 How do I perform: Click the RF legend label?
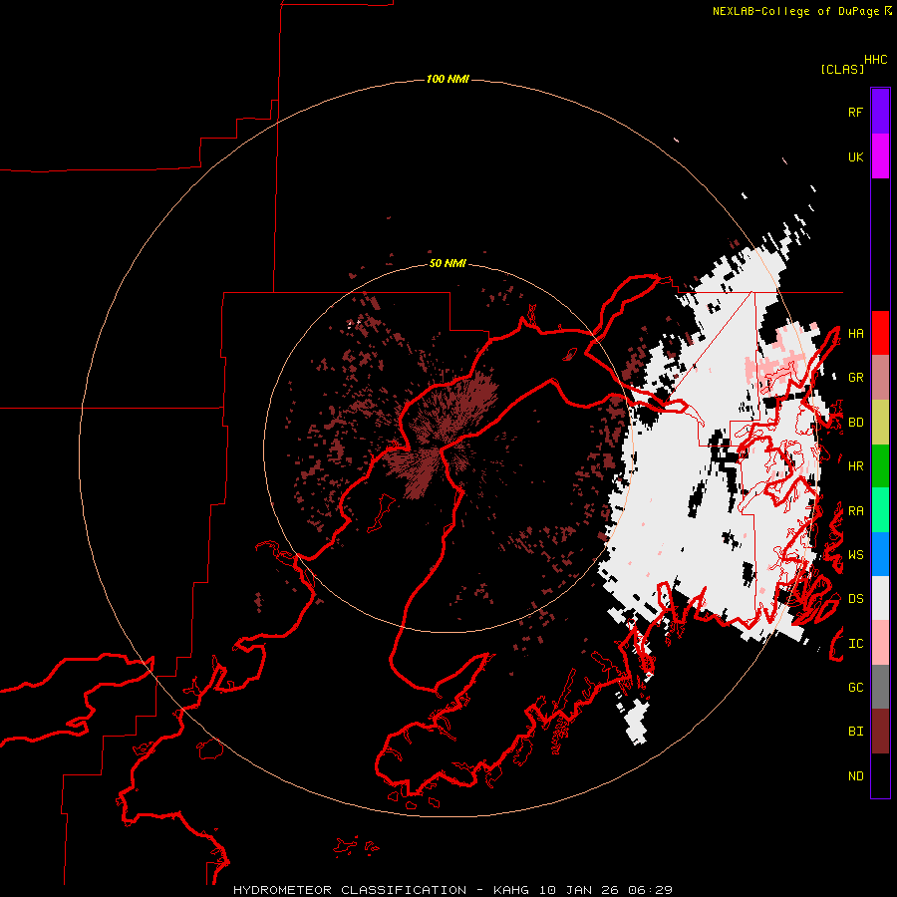tap(855, 112)
